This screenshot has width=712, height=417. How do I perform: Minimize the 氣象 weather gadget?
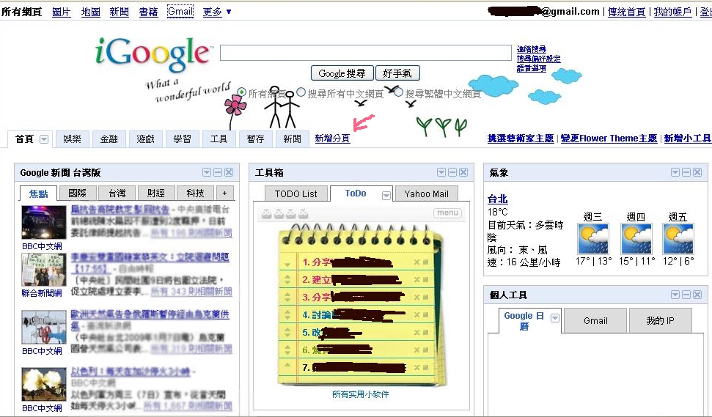pyautogui.click(x=686, y=172)
